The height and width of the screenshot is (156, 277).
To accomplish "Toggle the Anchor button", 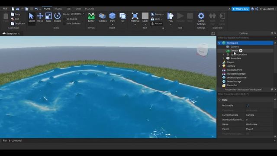I will tap(157, 23).
